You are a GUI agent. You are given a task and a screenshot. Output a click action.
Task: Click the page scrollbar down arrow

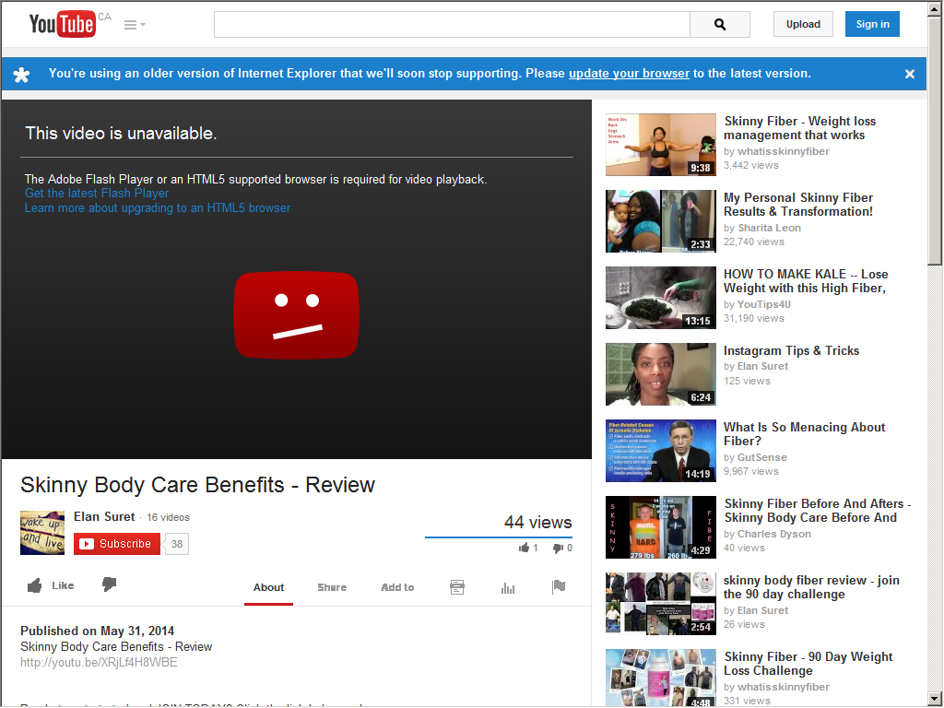(935, 700)
